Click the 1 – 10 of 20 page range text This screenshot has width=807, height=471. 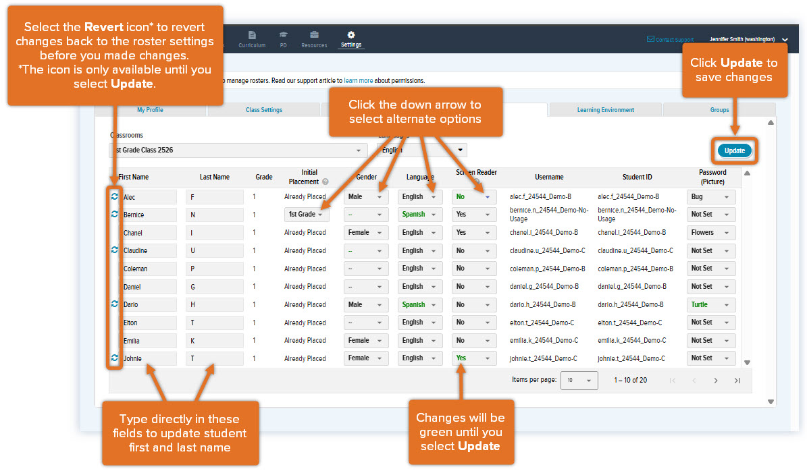pyautogui.click(x=630, y=380)
